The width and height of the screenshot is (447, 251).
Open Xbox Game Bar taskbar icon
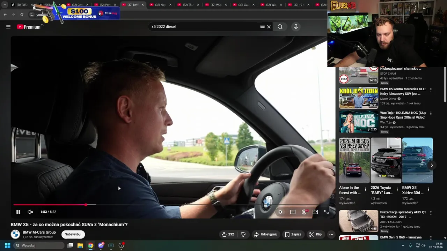point(111,245)
